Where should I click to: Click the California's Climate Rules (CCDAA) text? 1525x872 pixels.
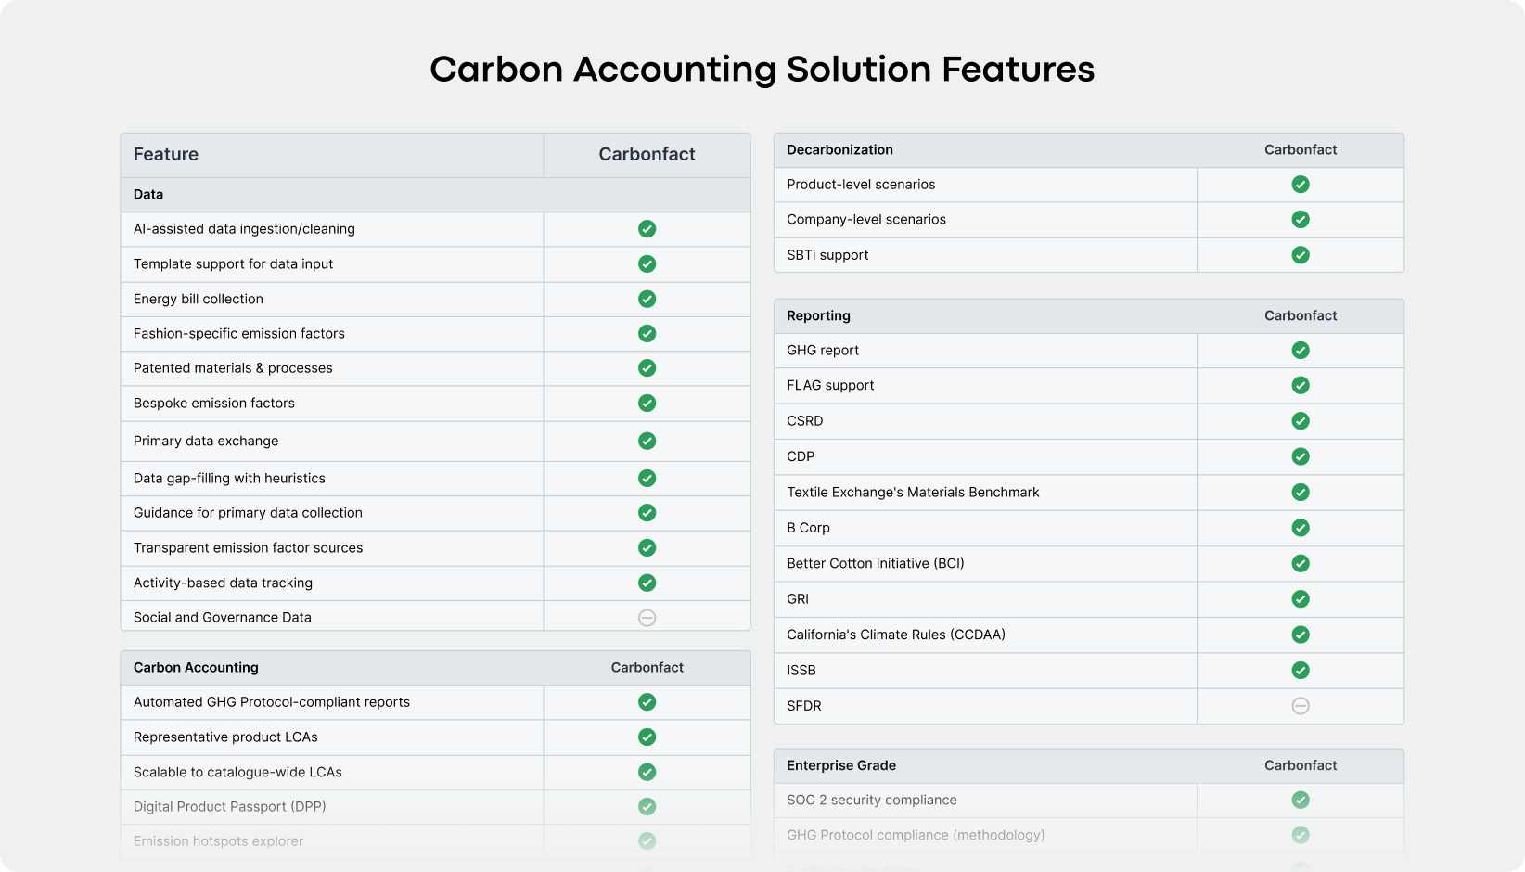[x=895, y=635]
